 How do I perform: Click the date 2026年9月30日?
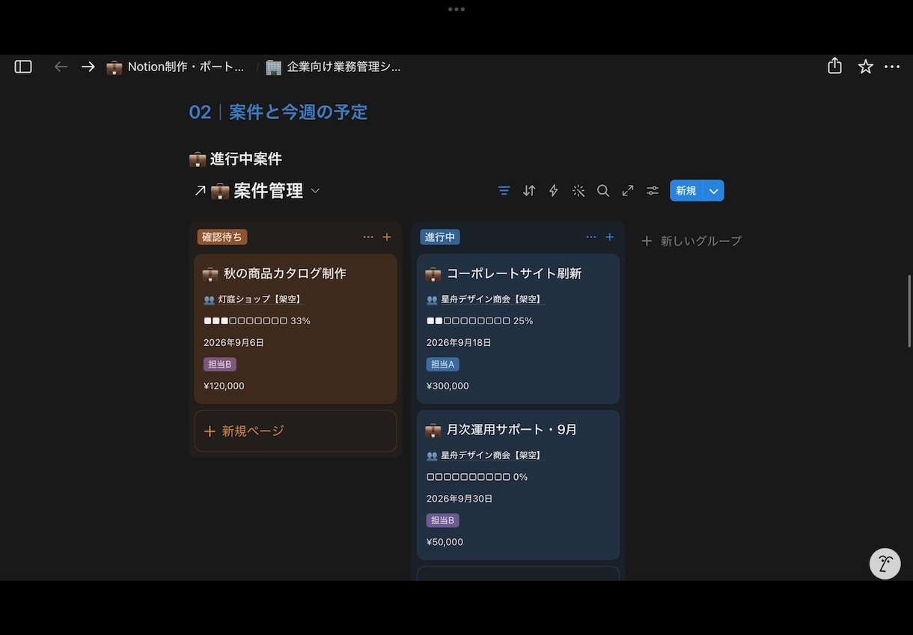point(459,499)
